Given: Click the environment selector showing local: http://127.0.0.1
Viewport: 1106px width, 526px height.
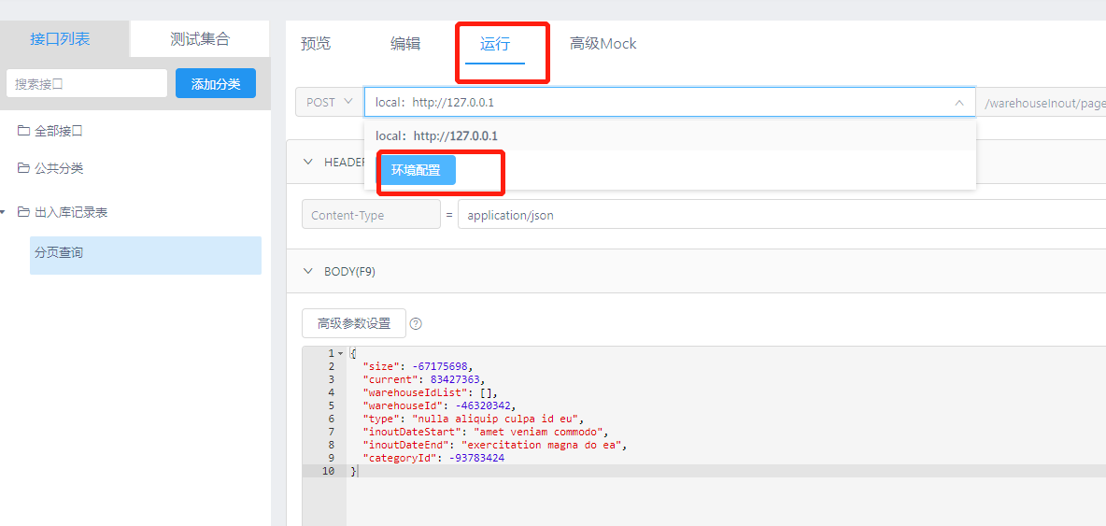Looking at the screenshot, I should click(670, 102).
